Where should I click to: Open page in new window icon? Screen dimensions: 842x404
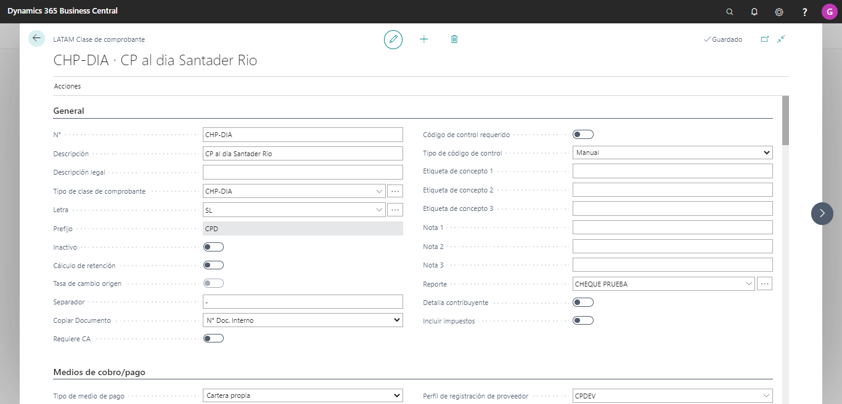point(765,39)
